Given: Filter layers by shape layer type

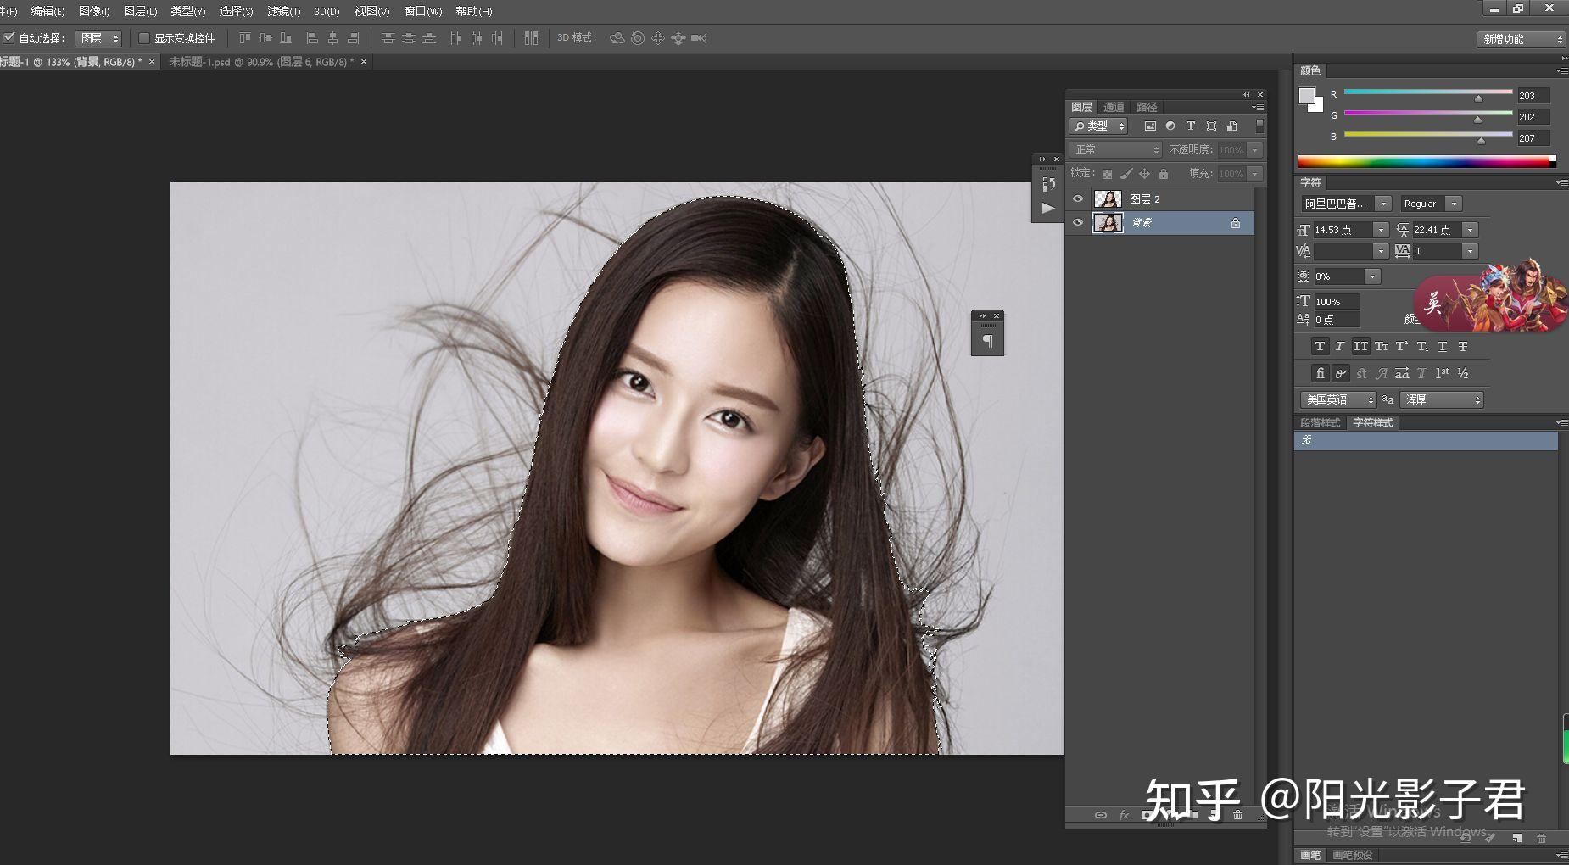Looking at the screenshot, I should [x=1211, y=126].
